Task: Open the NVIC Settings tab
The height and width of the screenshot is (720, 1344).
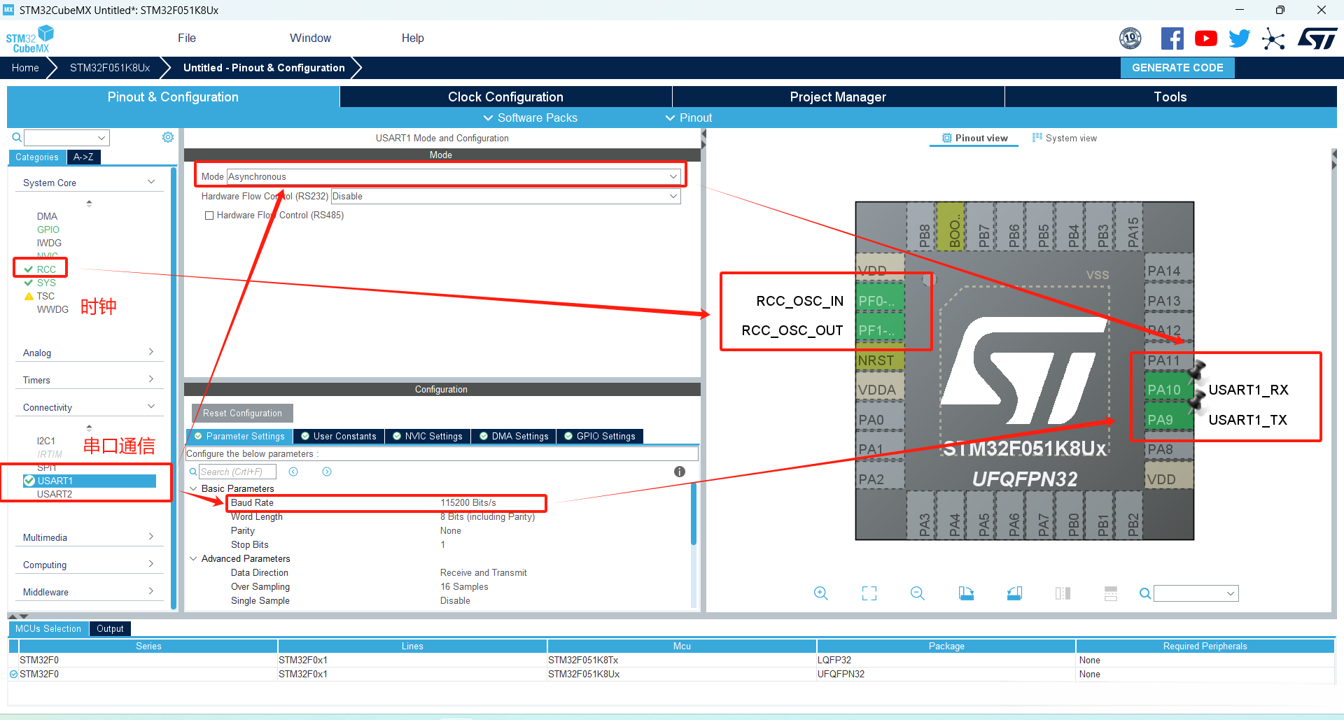Action: [x=428, y=436]
